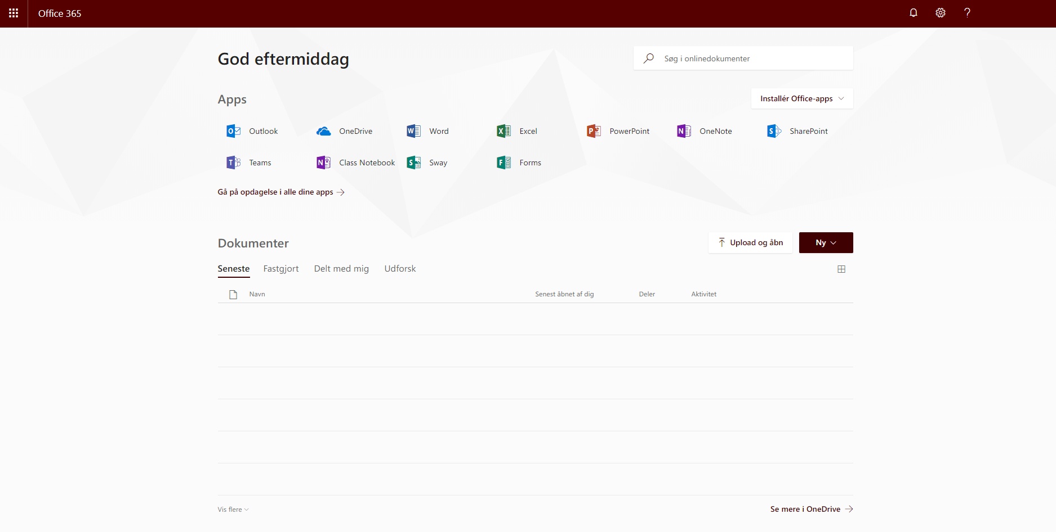Click the Aktivitet column header
Image resolution: width=1056 pixels, height=532 pixels.
click(703, 294)
